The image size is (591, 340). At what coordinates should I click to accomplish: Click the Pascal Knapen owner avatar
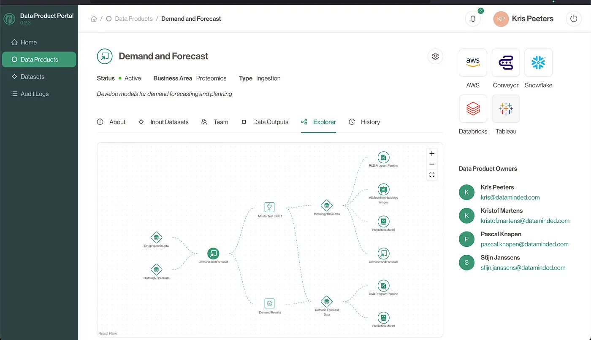pyautogui.click(x=466, y=239)
